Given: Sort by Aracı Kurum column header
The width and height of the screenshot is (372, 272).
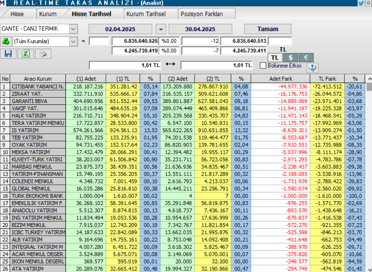Looking at the screenshot, I should pos(38,79).
